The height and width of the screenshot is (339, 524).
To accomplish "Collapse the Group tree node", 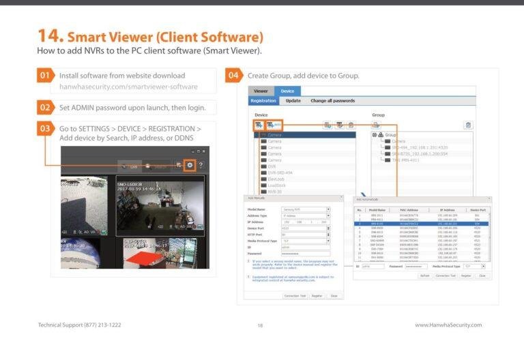I will pyautogui.click(x=375, y=135).
